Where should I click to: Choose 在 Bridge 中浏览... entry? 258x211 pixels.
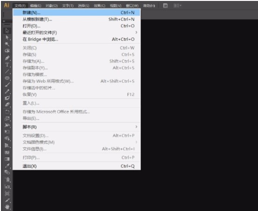(77, 39)
